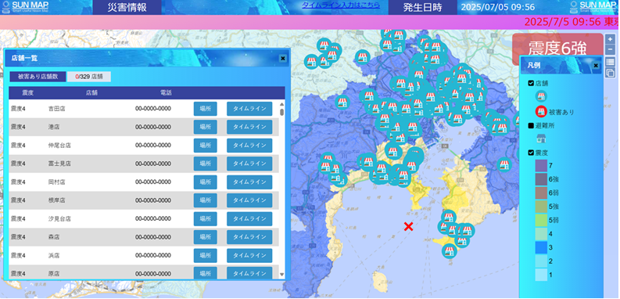Click the store list scrollbar up arrow

click(x=282, y=104)
